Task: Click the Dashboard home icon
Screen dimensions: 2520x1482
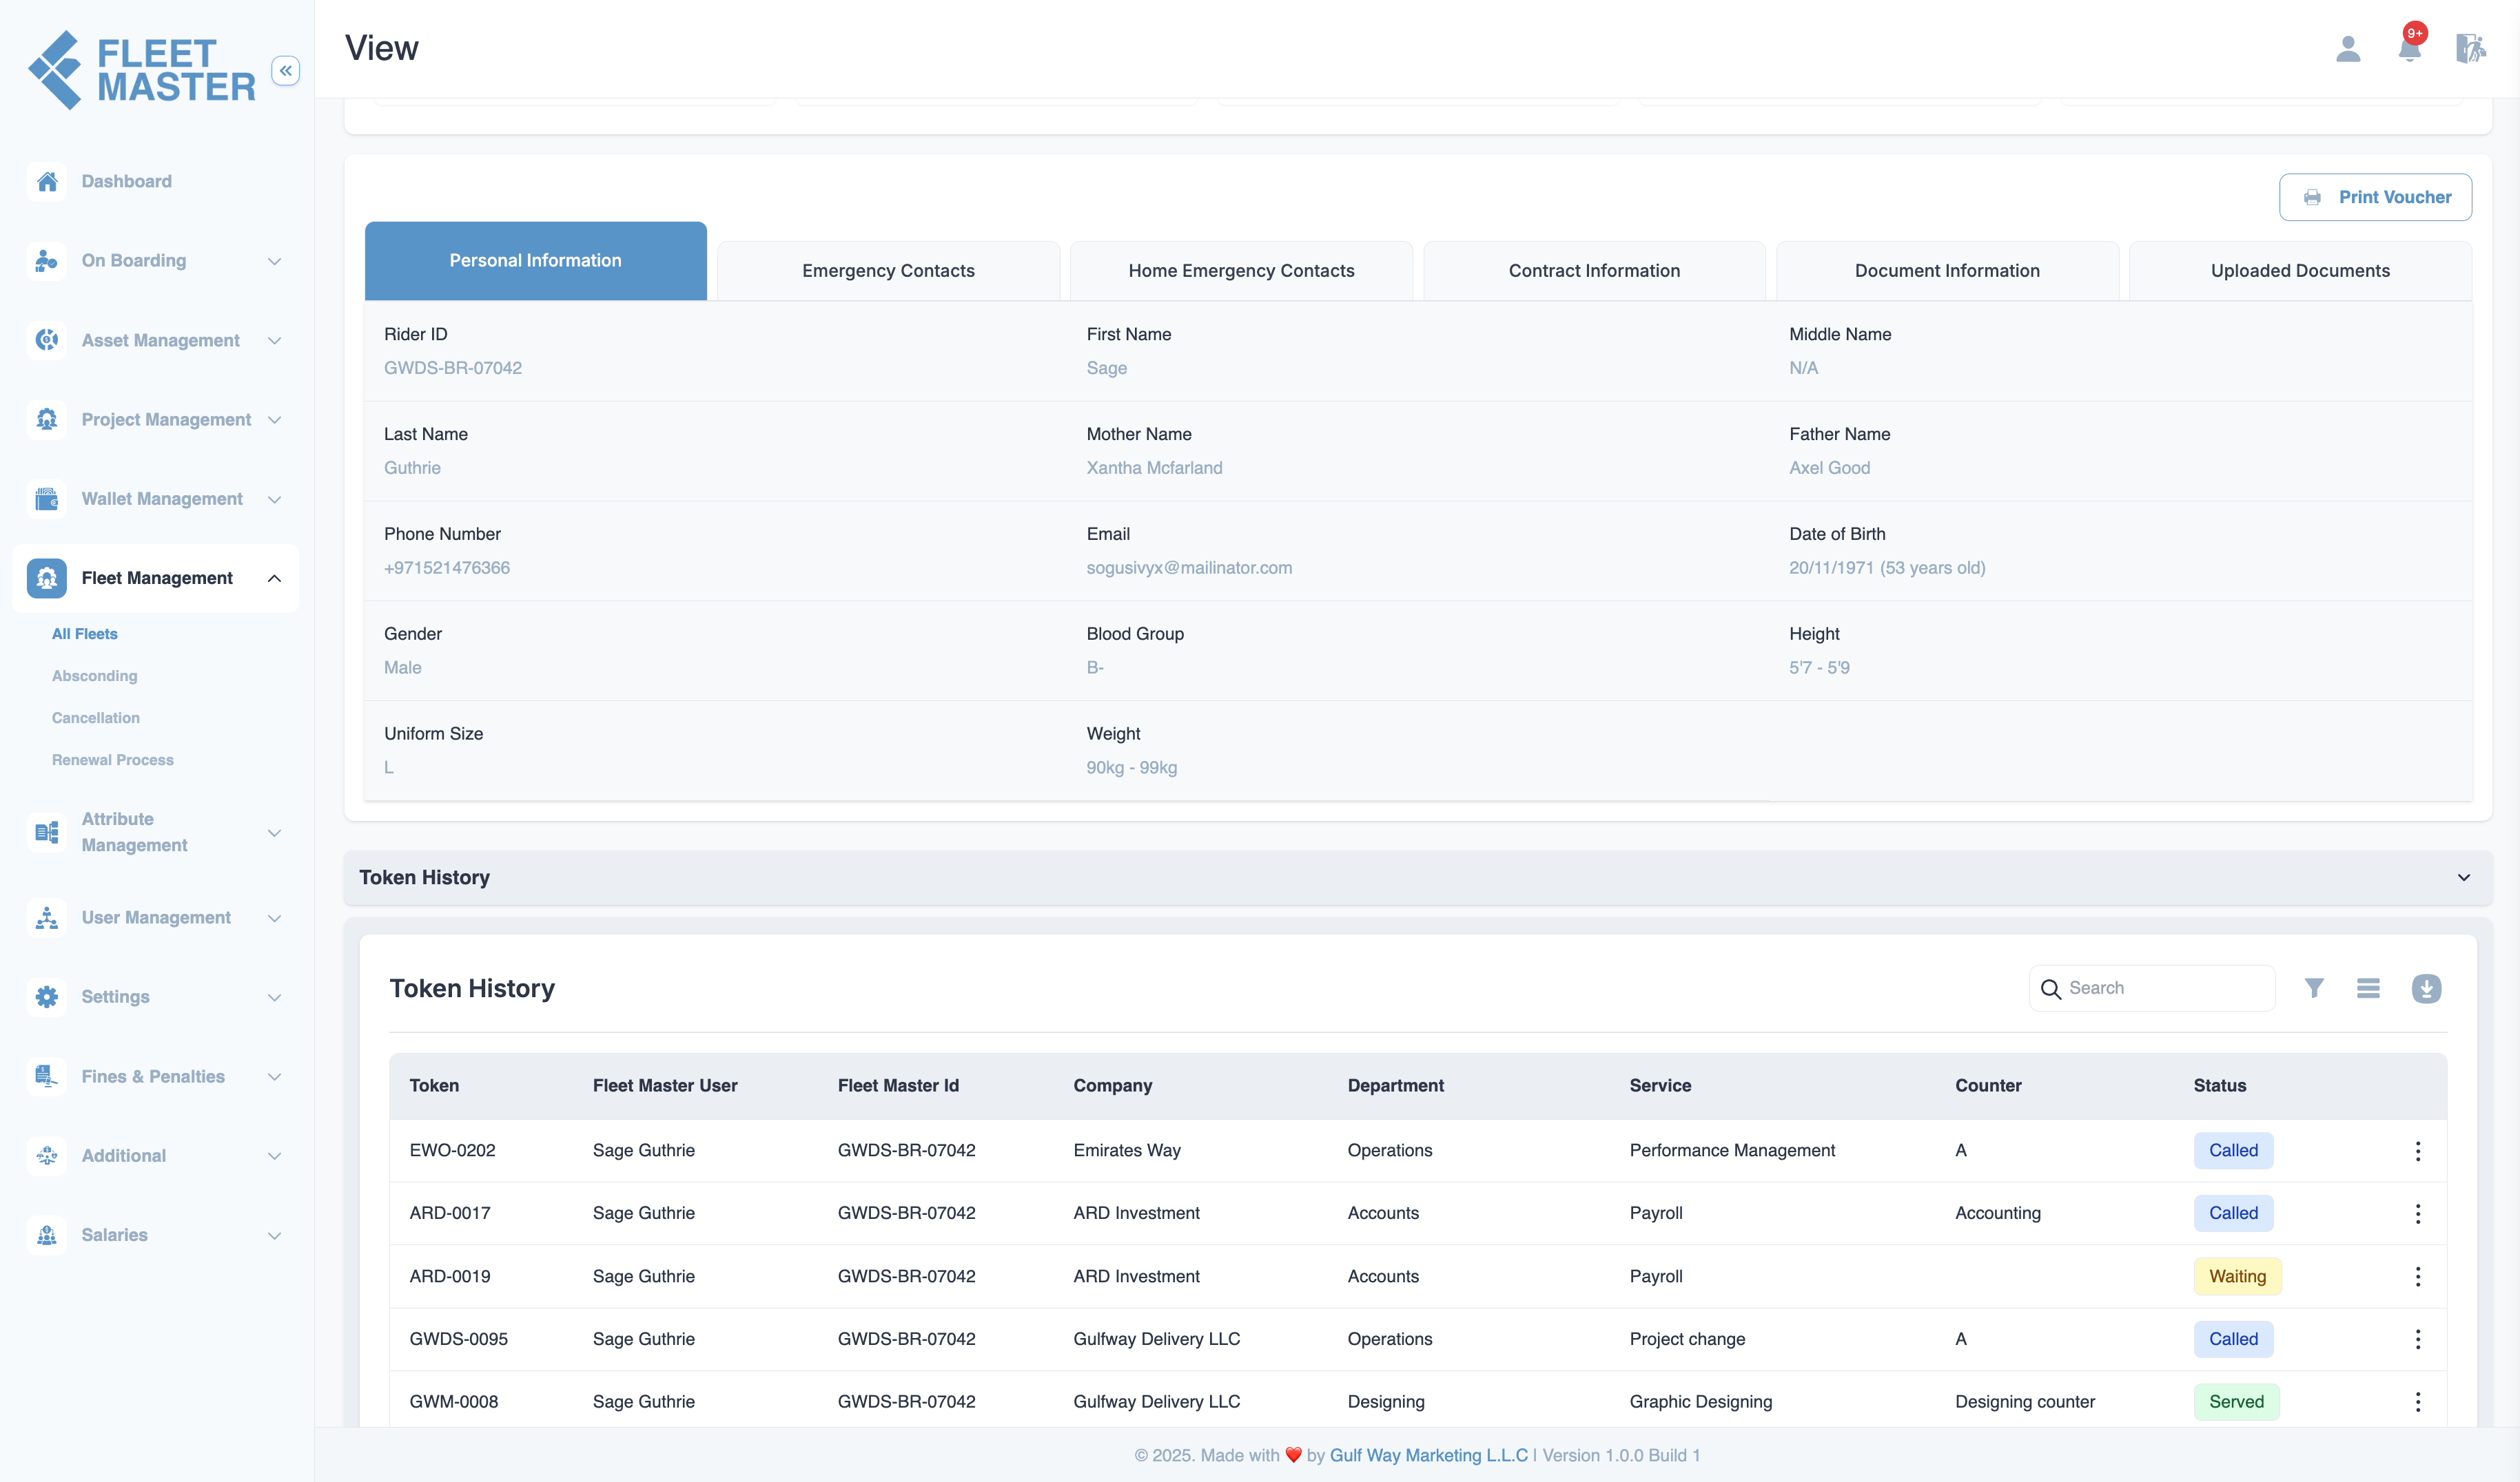Action: click(47, 181)
